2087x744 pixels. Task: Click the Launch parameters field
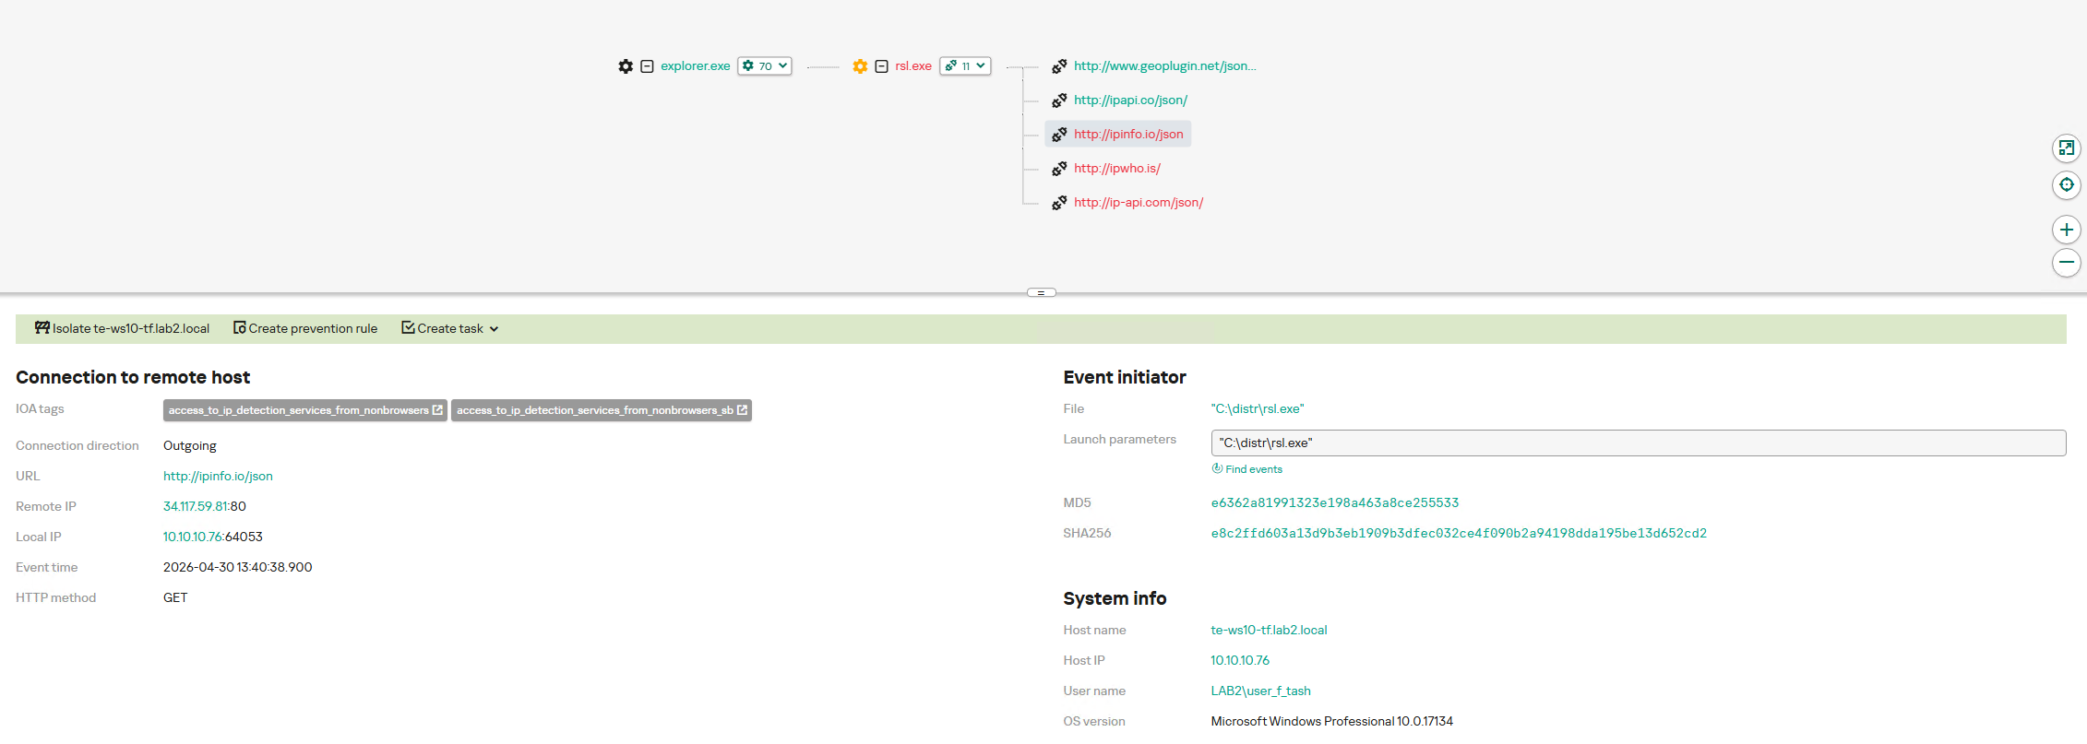[1639, 443]
